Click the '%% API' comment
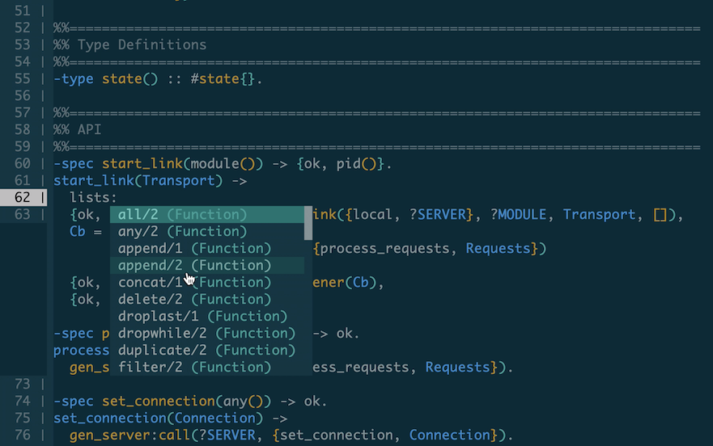The height and width of the screenshot is (446, 713). 78,130
